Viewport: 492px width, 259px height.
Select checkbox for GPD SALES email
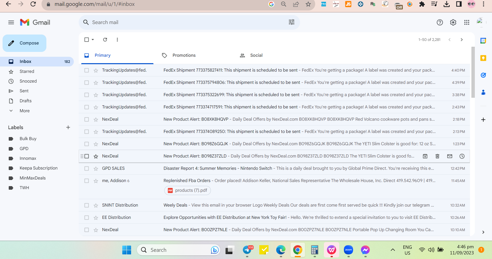(x=87, y=168)
